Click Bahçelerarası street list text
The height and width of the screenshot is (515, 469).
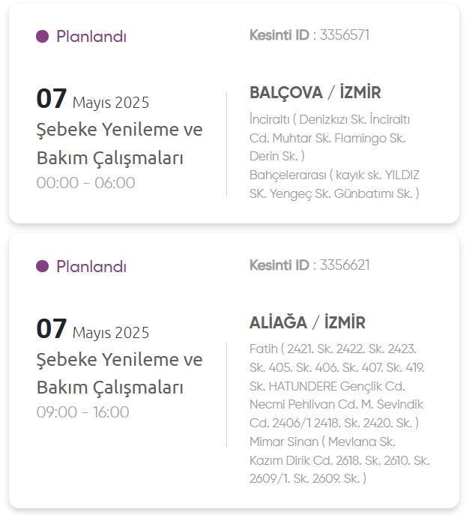[334, 184]
